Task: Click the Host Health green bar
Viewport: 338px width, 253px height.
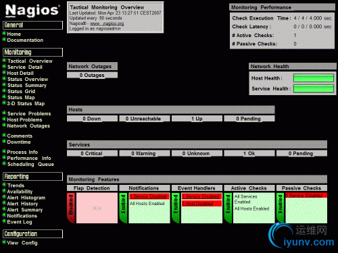Action: point(314,78)
